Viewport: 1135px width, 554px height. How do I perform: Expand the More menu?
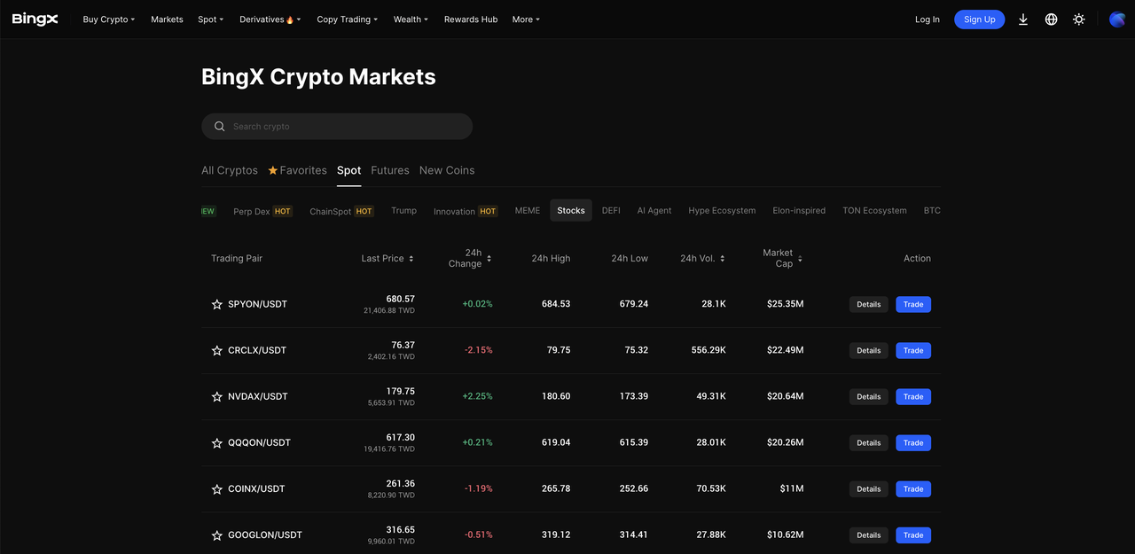[x=526, y=20]
